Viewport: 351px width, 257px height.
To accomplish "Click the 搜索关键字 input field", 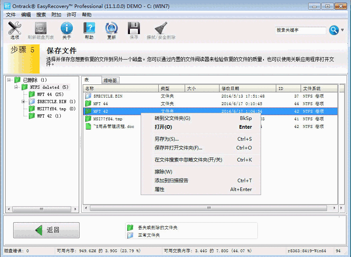I will pos(301,30).
